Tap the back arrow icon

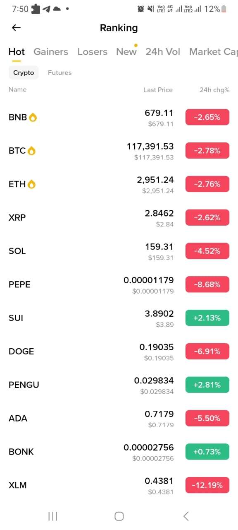(16, 28)
